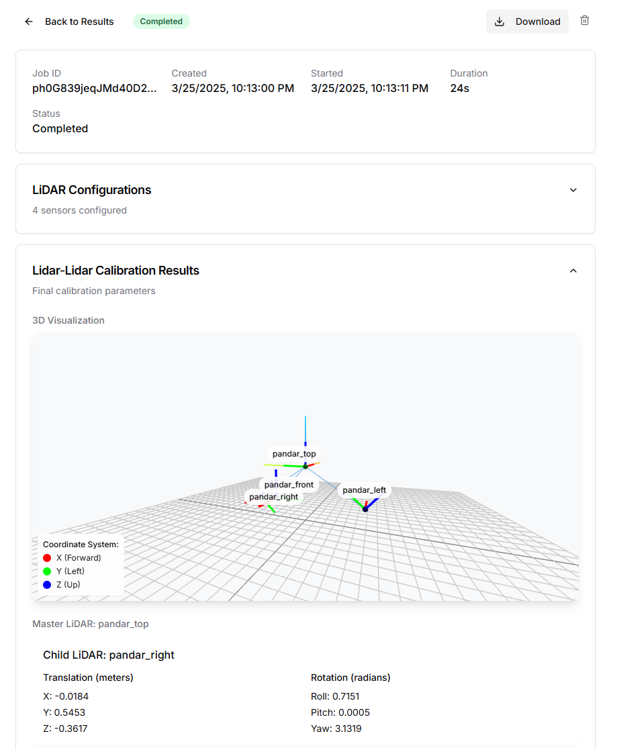Click the Completed status badge
Screen dimensions: 617x750
pyautogui.click(x=161, y=21)
